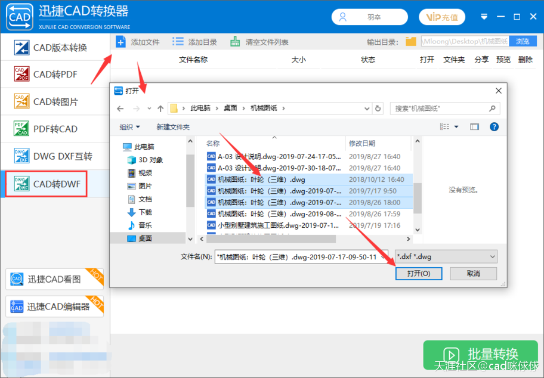Image resolution: width=544 pixels, height=378 pixels.
Task: Click the 打开(O) open button
Action: pyautogui.click(x=418, y=274)
